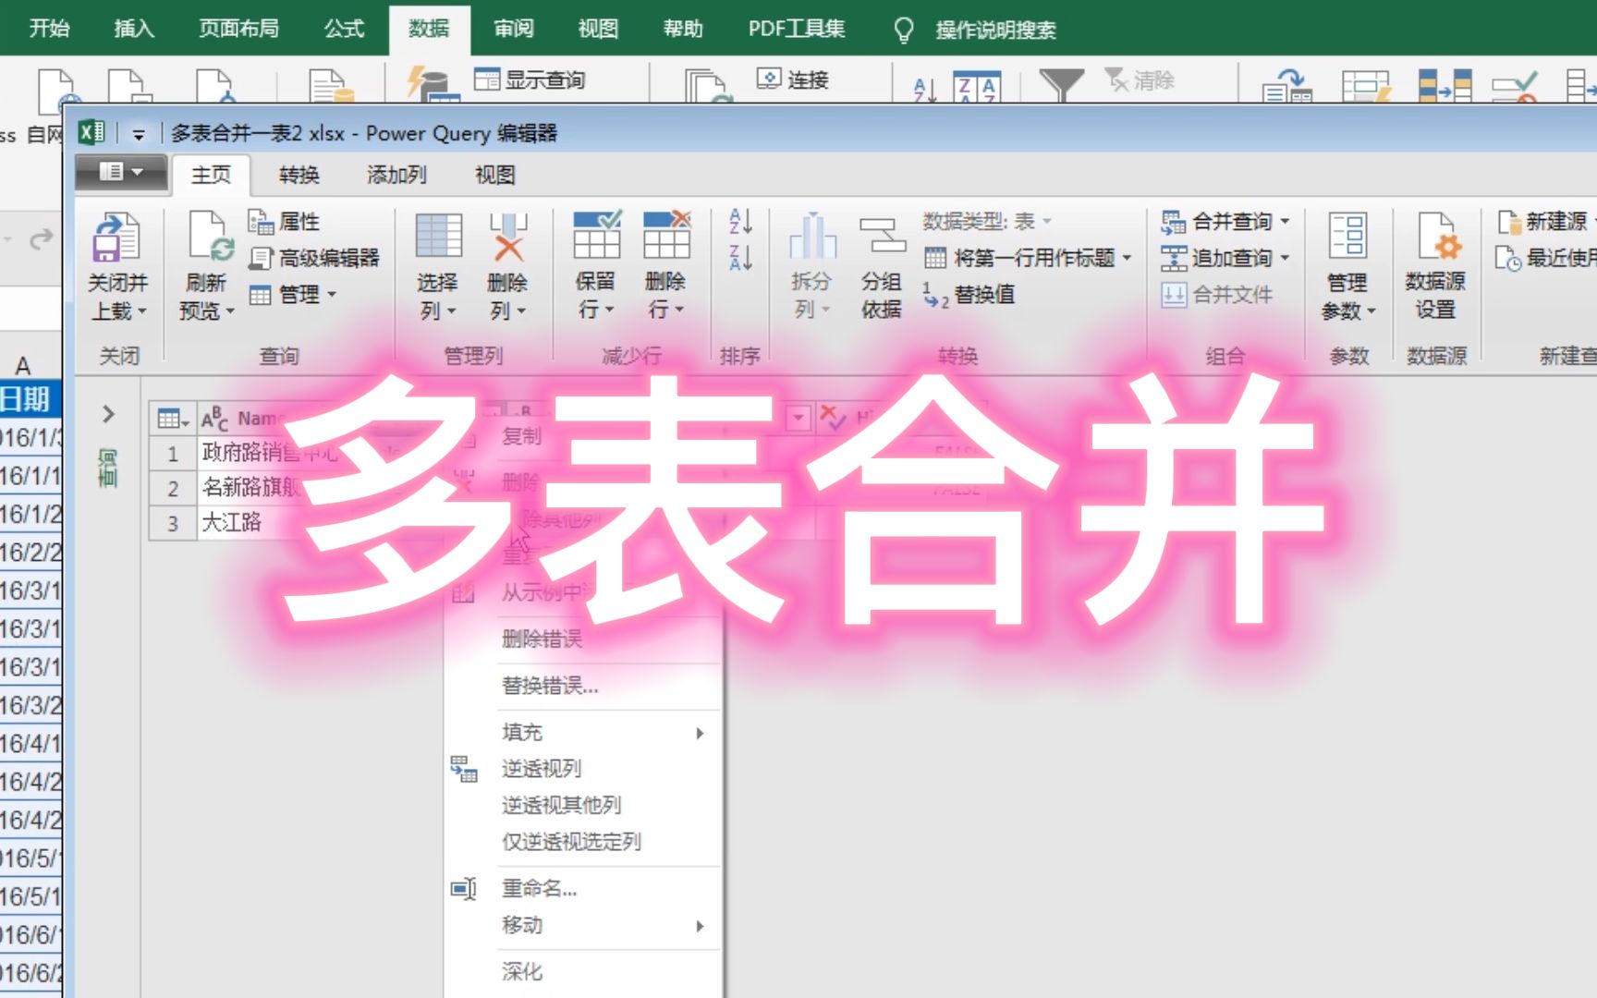Viewport: 1597px width, 998px height.
Task: Open 页面布局 tab in Excel
Action: coord(238,29)
